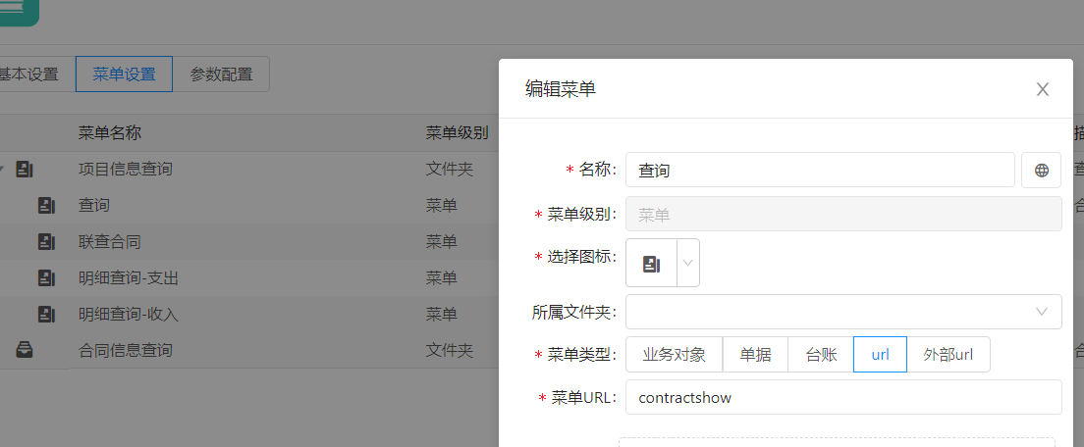Click the disabled 菜单级别 field
Screen dimensions: 1084x447
pos(843,215)
